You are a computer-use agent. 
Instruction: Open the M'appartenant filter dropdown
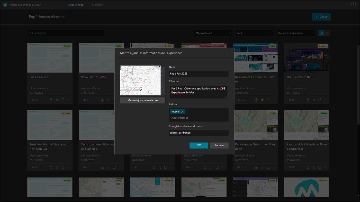(x=213, y=33)
